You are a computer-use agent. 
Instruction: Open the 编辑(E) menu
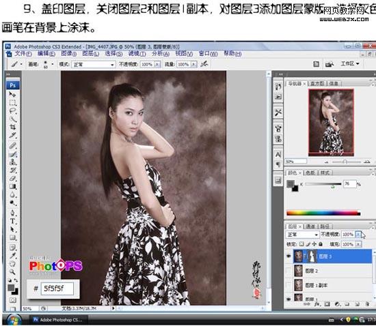(x=46, y=54)
